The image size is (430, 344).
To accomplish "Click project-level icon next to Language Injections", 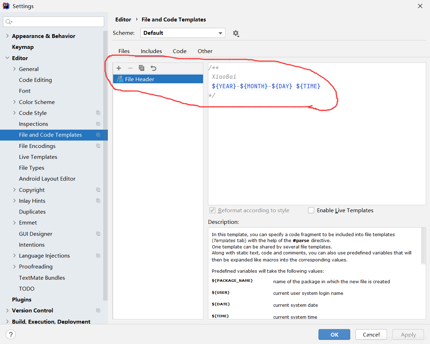I will tap(98, 255).
